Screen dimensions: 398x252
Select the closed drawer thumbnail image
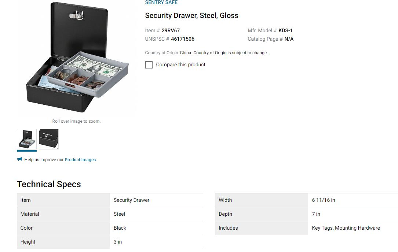pos(49,139)
